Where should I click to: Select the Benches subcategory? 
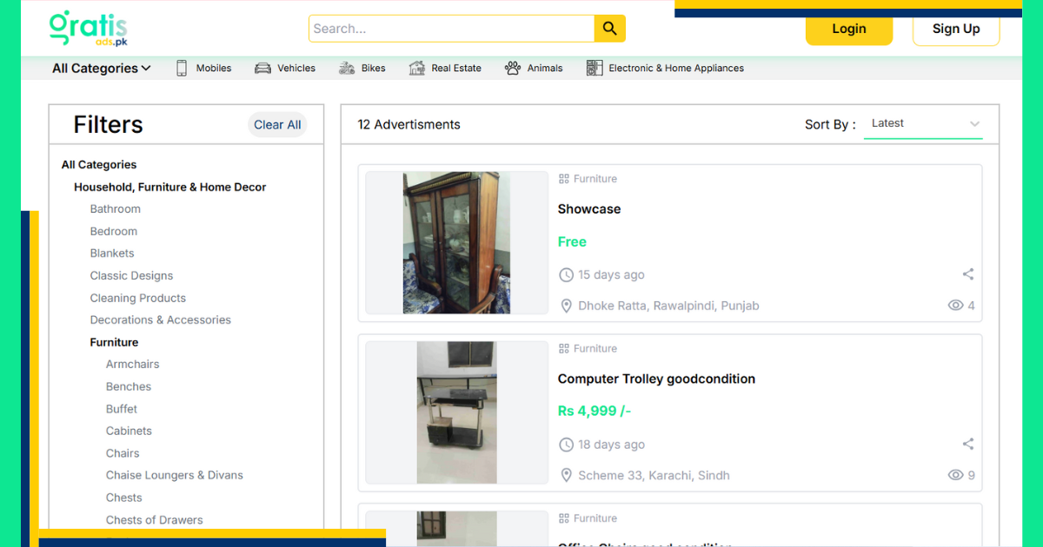click(129, 387)
